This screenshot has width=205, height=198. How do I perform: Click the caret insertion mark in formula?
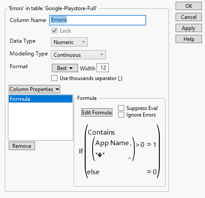coord(129,158)
